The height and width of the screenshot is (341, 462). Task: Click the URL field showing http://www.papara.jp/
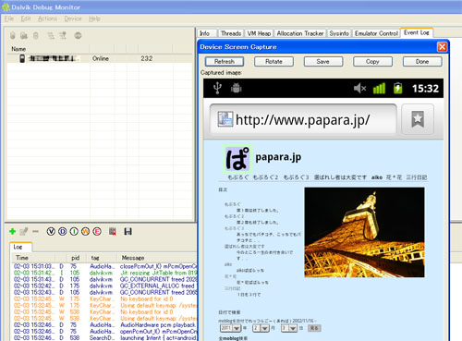pyautogui.click(x=303, y=120)
